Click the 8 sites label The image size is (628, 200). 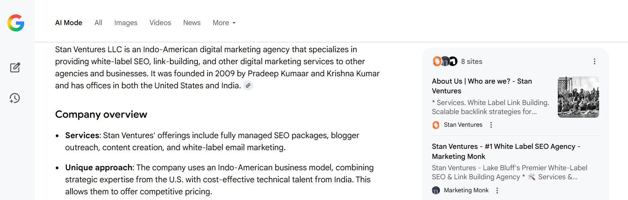click(472, 62)
